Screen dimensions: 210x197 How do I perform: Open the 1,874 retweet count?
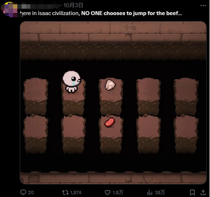pos(76,192)
